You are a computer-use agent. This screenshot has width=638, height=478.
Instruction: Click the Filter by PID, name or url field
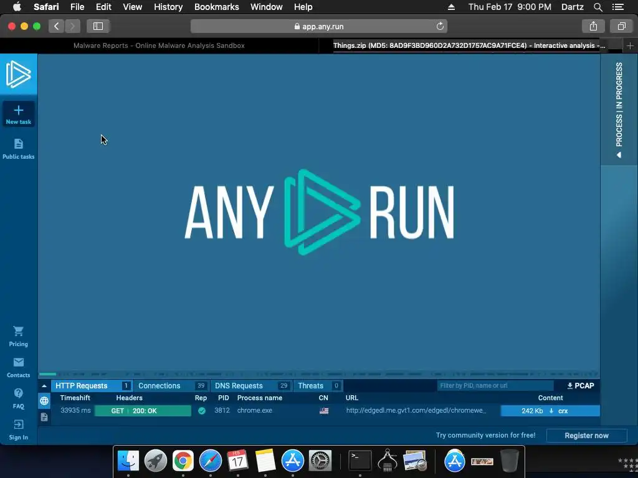495,386
